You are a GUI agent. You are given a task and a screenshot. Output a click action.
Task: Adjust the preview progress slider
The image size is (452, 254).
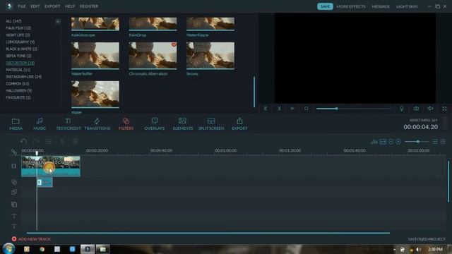coord(354,109)
